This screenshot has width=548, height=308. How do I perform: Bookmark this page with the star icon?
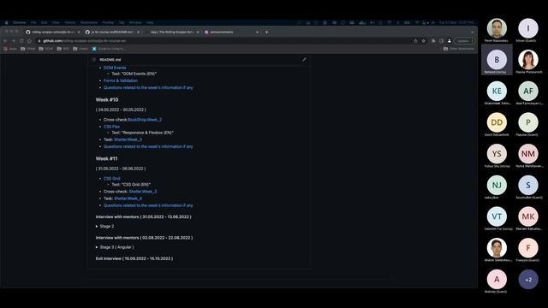click(x=424, y=41)
